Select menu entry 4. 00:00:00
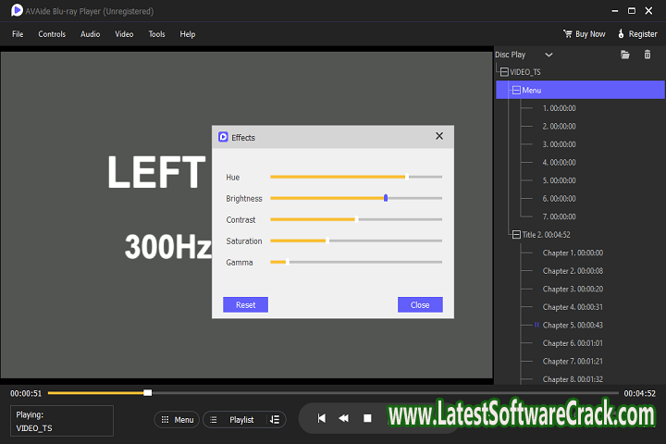This screenshot has width=666, height=444. click(559, 162)
